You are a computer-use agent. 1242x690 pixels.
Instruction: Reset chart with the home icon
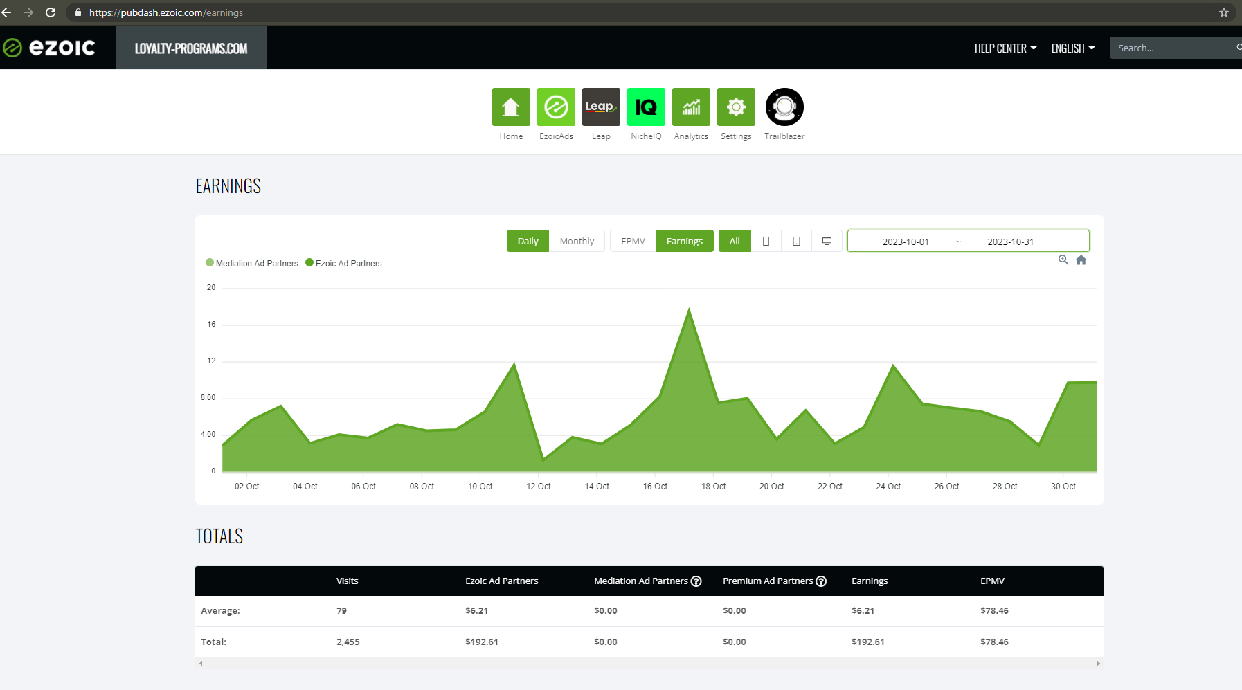[x=1081, y=260]
